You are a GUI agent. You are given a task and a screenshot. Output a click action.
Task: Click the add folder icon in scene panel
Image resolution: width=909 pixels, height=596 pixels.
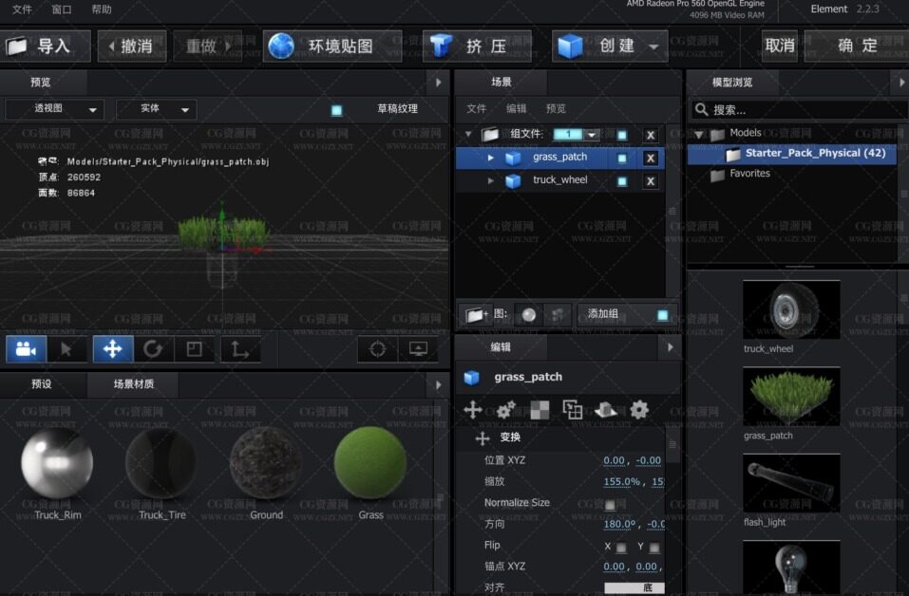point(474,314)
